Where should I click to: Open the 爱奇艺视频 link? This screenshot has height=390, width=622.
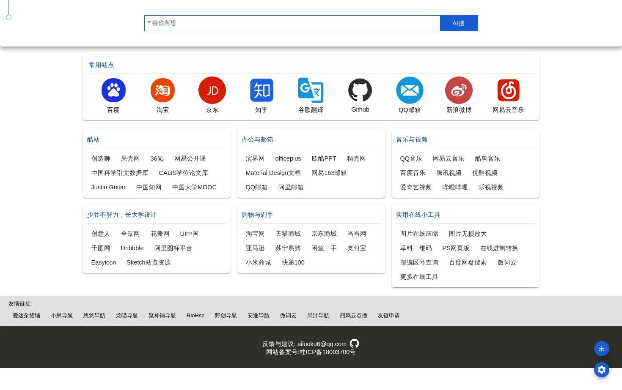click(416, 187)
